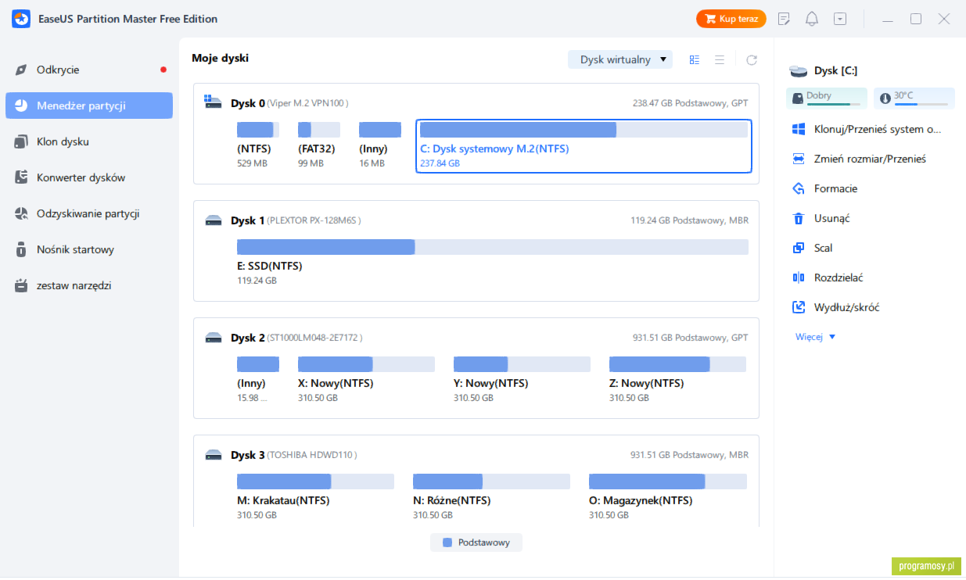Open Odzyskiwanie partycji in sidebar

point(89,213)
